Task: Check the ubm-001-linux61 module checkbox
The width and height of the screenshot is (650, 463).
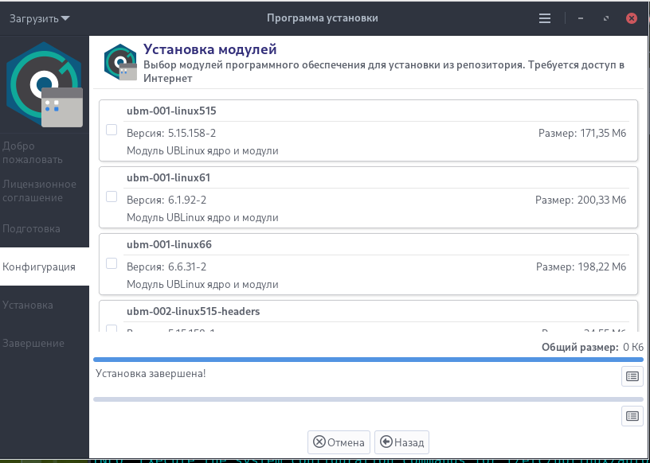Action: click(x=112, y=196)
